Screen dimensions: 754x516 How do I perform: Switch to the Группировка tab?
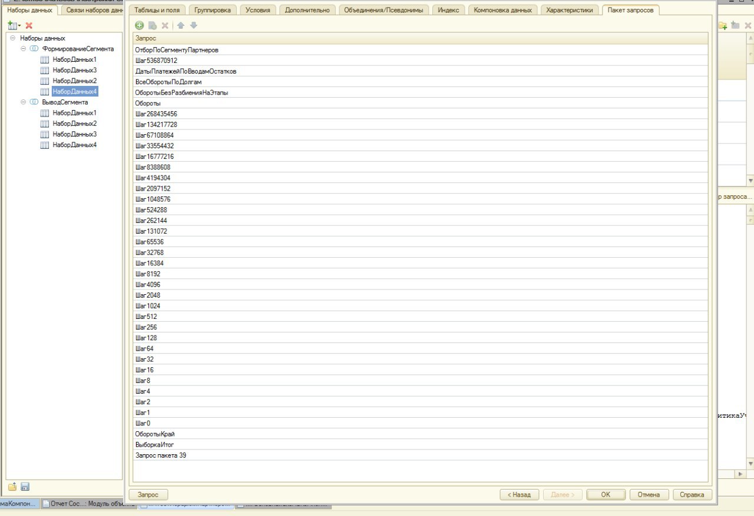(x=213, y=10)
